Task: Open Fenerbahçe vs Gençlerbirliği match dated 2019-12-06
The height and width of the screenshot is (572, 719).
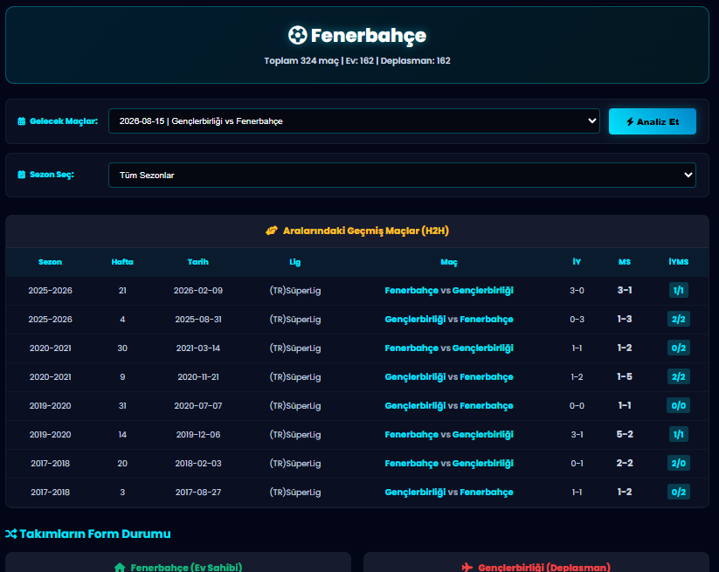Action: click(x=449, y=435)
